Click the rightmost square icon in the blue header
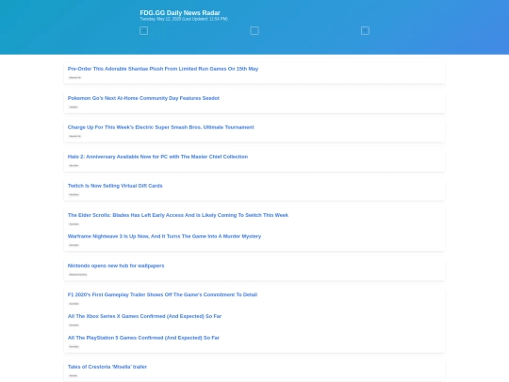Viewport: 509px width, 382px height. (365, 31)
